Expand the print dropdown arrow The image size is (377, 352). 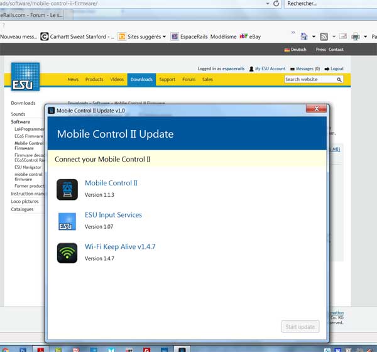pyautogui.click(x=365, y=36)
